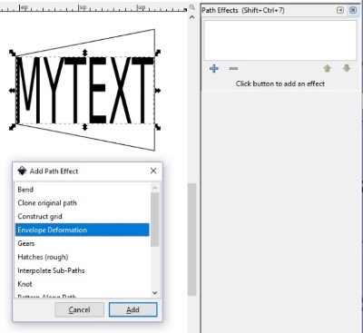This screenshot has width=363, height=333.
Task: Select Construct grid effect
Action: pos(83,217)
